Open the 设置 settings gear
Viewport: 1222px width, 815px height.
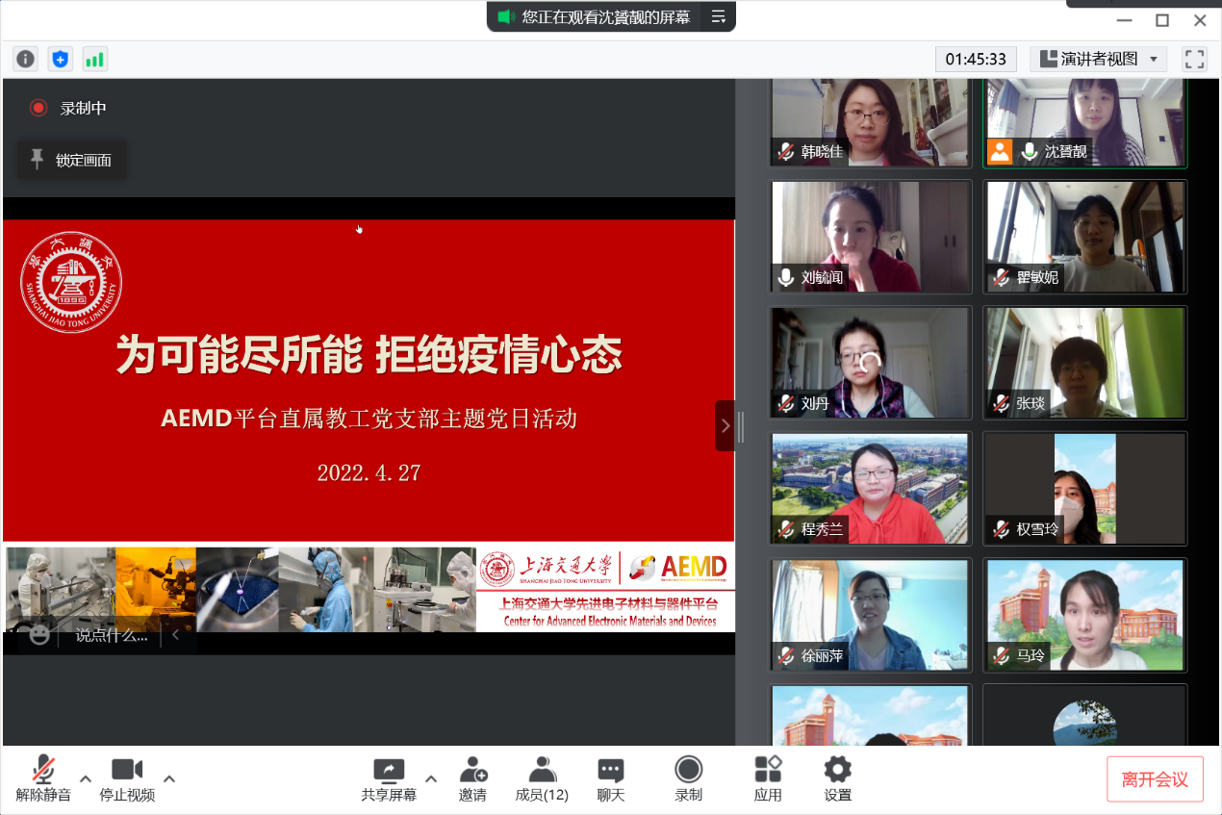[x=837, y=778]
